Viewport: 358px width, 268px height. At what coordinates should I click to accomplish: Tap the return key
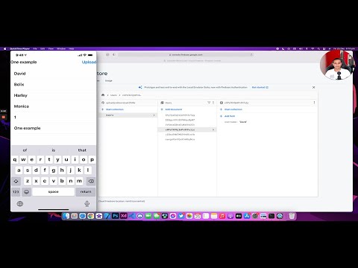point(86,191)
